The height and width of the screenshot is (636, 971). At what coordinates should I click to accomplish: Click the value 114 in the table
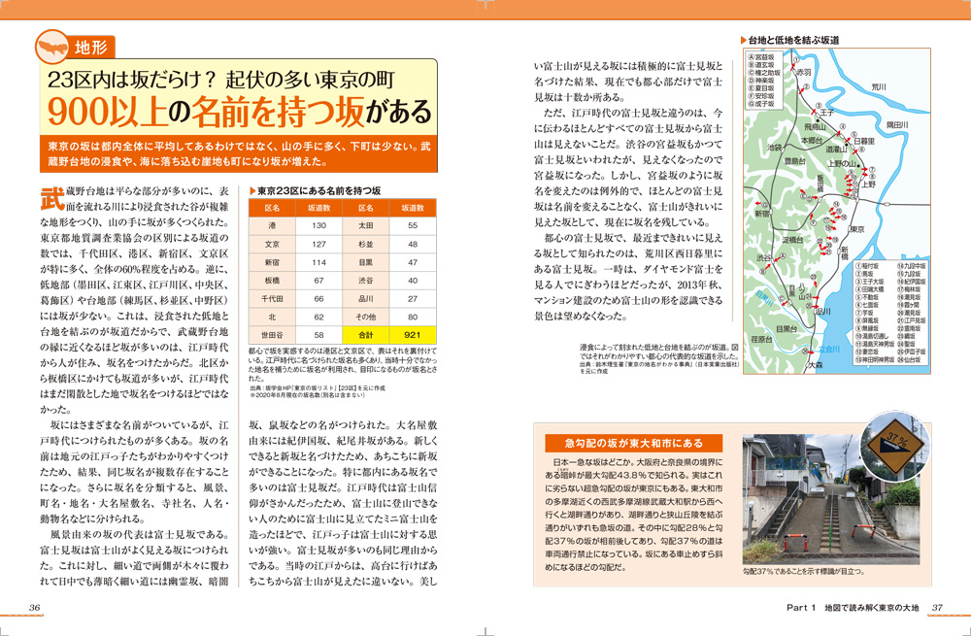(318, 262)
